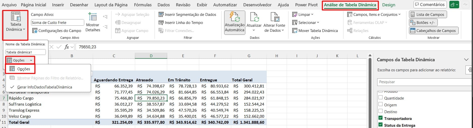Click the SulTrans Logística row label
473x128 pixels.
click(25, 104)
